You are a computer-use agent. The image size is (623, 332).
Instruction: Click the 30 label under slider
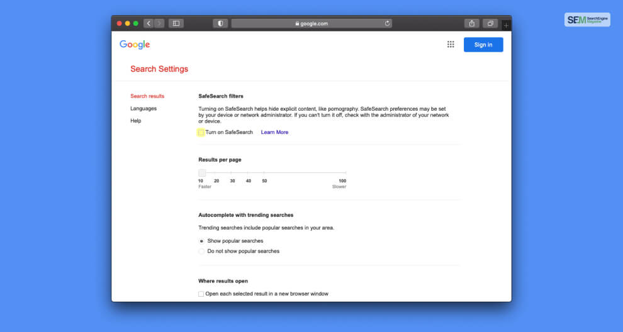(x=232, y=180)
